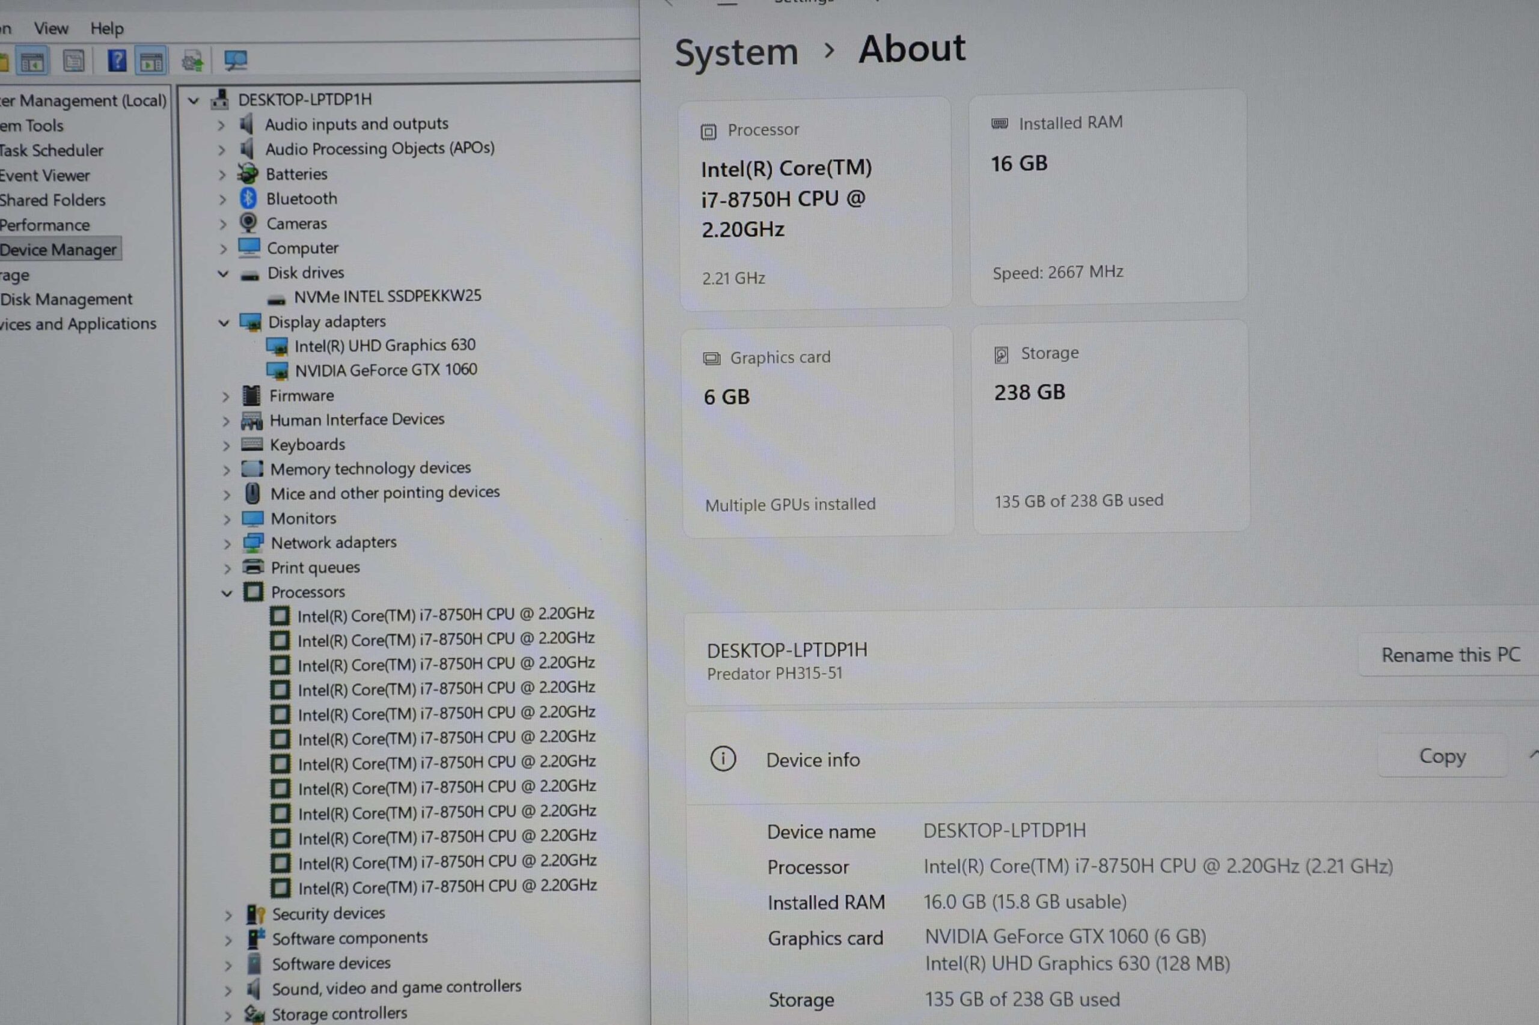This screenshot has height=1025, width=1539.
Task: Expand the Software devices node
Action: tap(228, 965)
